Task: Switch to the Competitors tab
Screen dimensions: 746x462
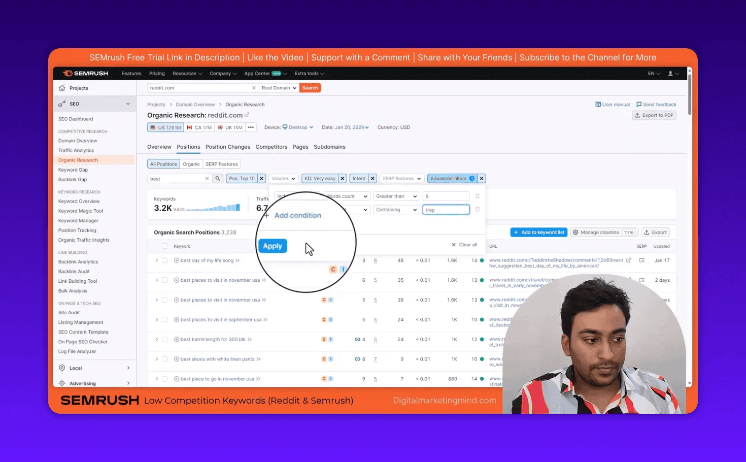Action: pos(271,147)
